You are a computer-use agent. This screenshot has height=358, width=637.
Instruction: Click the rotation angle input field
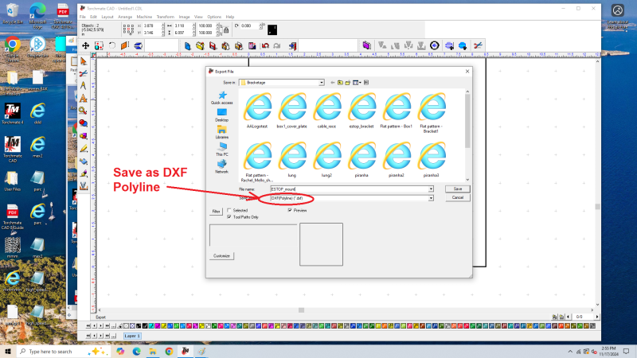pos(249,25)
